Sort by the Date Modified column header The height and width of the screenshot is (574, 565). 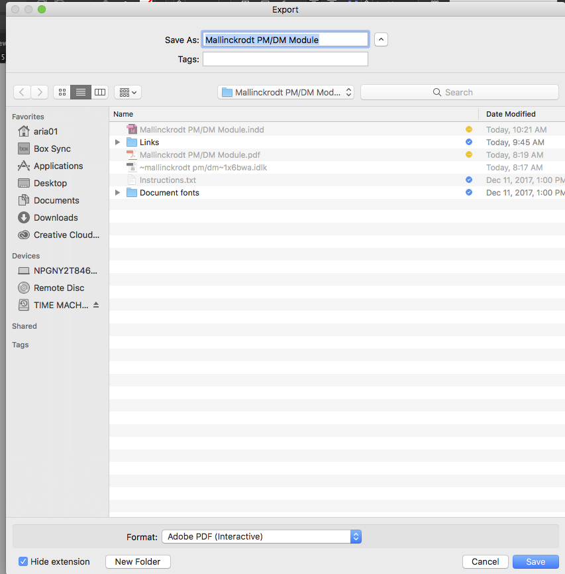pyautogui.click(x=522, y=114)
